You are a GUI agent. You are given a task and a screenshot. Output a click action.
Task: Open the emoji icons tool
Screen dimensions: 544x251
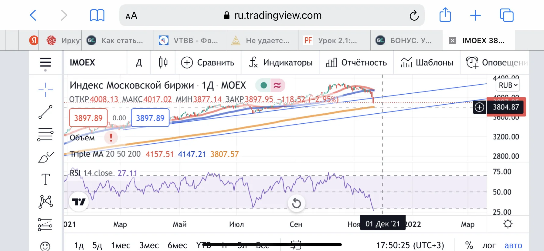click(x=45, y=246)
